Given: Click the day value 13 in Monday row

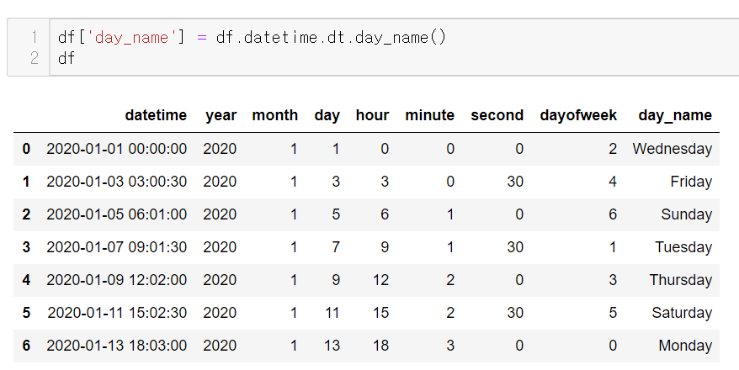Looking at the screenshot, I should (332, 346).
